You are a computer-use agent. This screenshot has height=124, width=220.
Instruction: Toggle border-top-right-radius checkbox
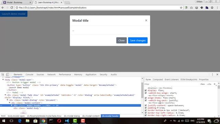tap(146, 115)
